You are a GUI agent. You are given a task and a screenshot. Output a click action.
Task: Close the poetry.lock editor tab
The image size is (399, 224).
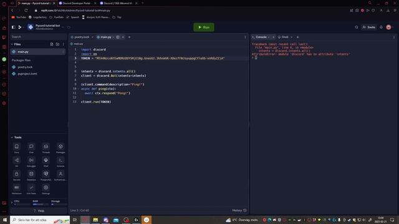[x=92, y=37]
